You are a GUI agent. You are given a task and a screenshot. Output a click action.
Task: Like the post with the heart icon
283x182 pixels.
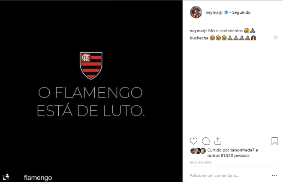click(x=193, y=141)
